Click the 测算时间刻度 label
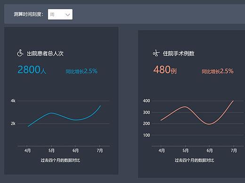 pos(28,15)
